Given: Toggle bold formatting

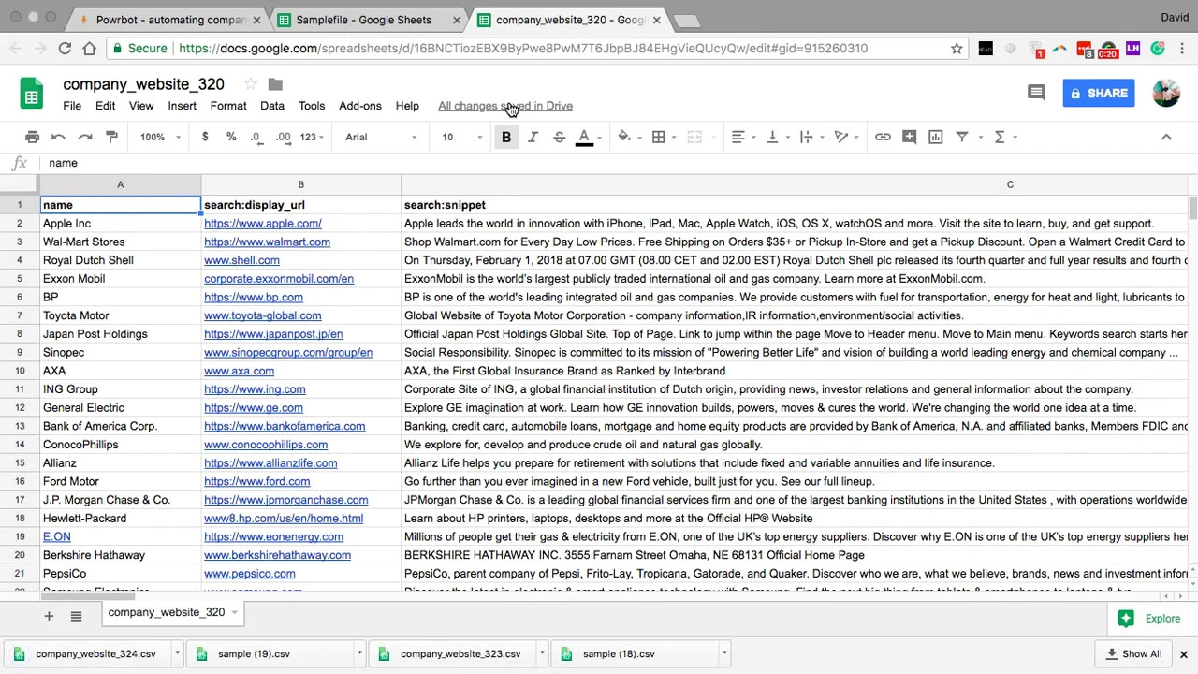Looking at the screenshot, I should [506, 137].
